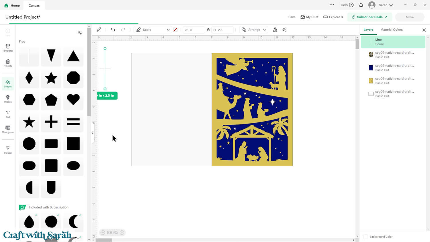Open the shapes filter settings icon
Screen dimensions: 430x242
click(80, 33)
